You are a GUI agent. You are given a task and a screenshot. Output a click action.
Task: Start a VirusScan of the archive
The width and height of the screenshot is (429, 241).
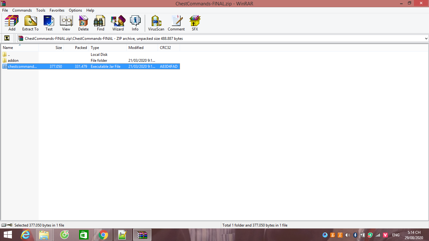156,23
